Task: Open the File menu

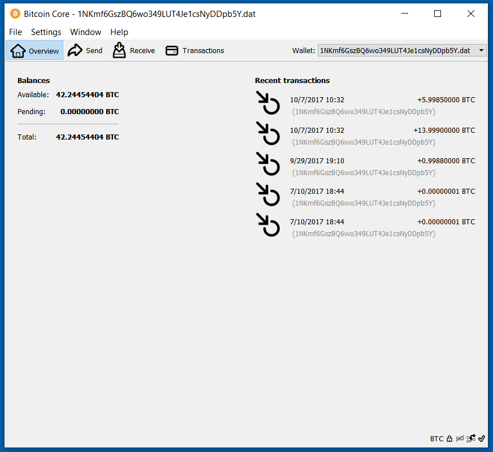Action: [x=15, y=32]
